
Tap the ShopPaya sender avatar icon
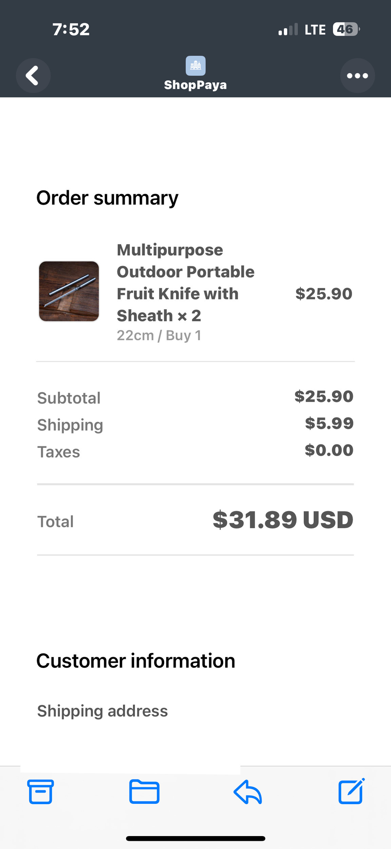[x=195, y=66]
